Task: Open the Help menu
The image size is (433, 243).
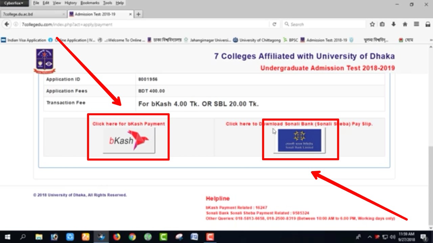Action: (x=120, y=3)
